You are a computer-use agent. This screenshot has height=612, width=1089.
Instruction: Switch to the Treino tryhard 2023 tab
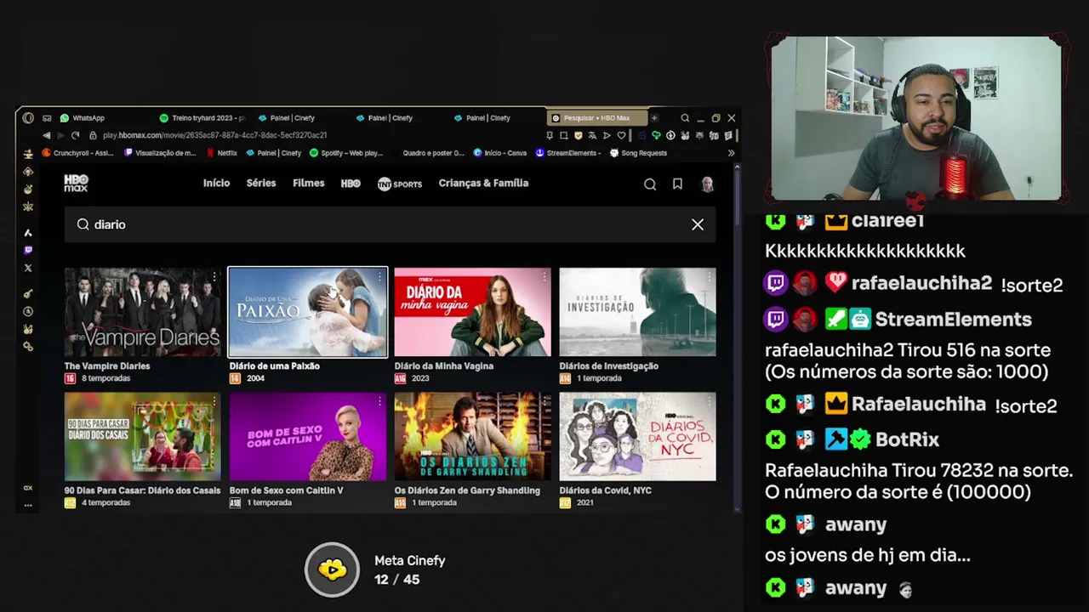coord(202,118)
